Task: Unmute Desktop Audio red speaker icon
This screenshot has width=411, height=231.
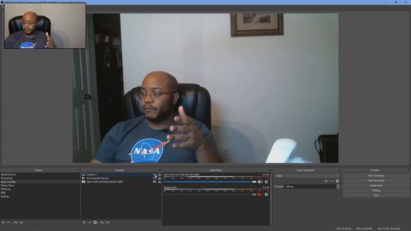Action: [260, 194]
